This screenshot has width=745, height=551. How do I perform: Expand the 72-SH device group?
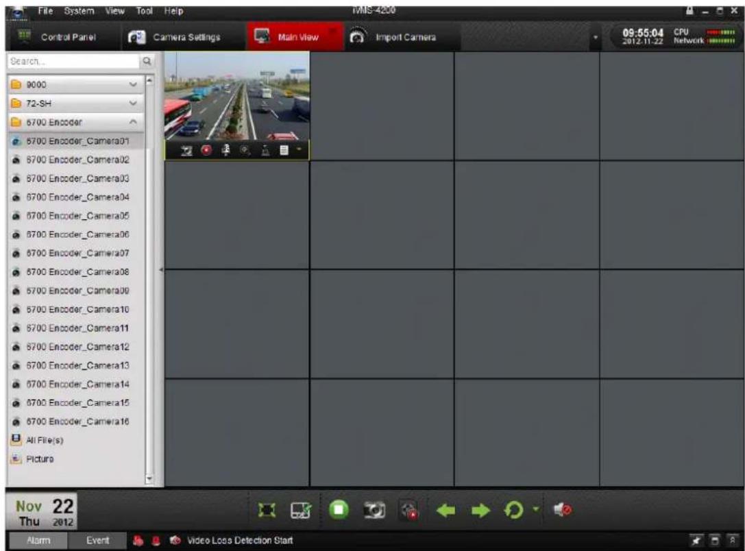click(x=75, y=103)
